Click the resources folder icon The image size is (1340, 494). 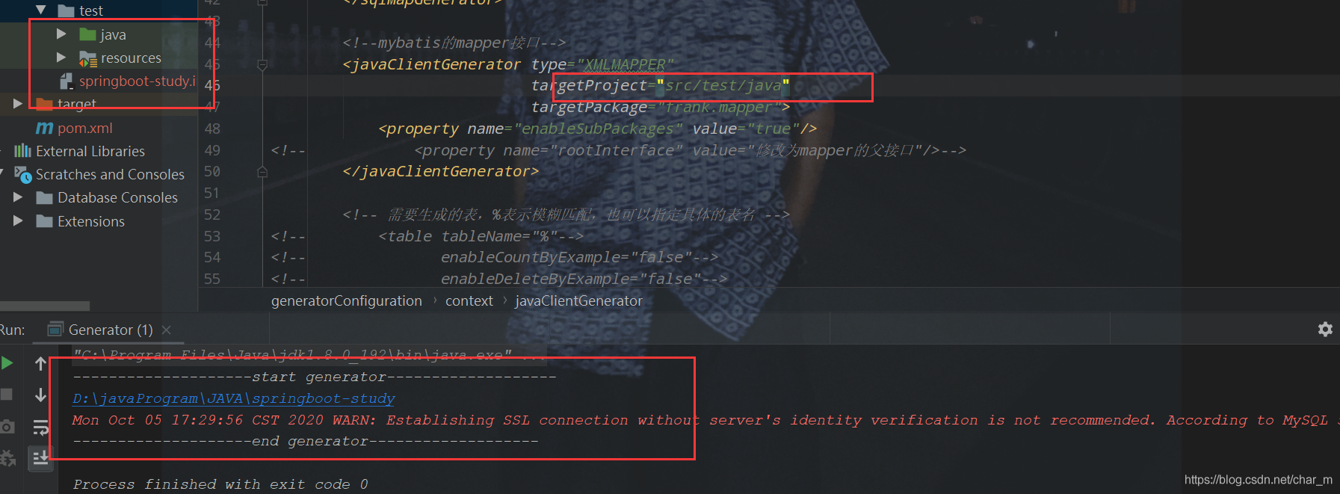click(88, 58)
